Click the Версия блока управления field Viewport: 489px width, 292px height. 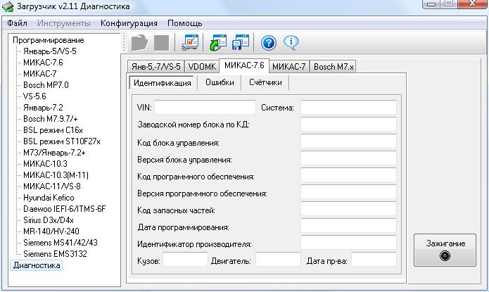click(x=349, y=158)
